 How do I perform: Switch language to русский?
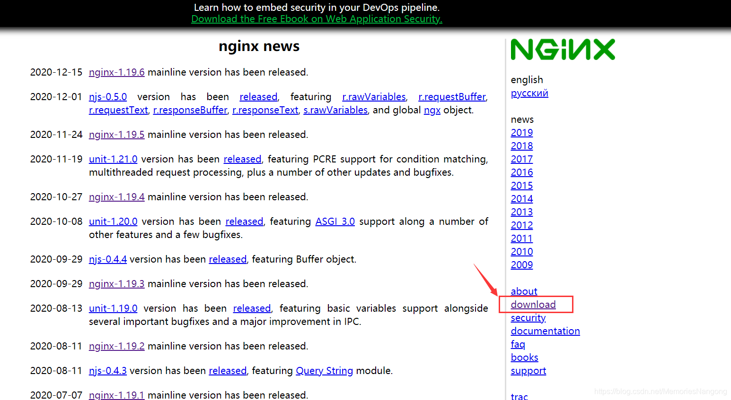(529, 93)
